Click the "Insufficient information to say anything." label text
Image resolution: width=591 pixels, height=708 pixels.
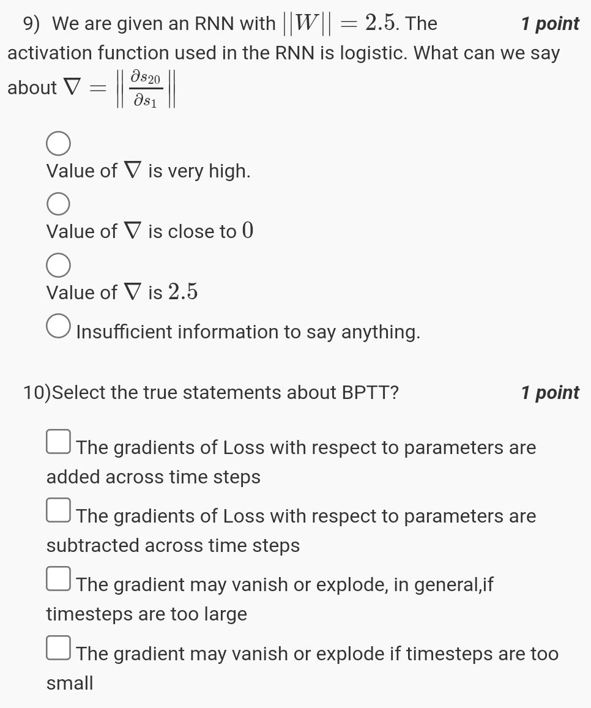click(x=248, y=332)
